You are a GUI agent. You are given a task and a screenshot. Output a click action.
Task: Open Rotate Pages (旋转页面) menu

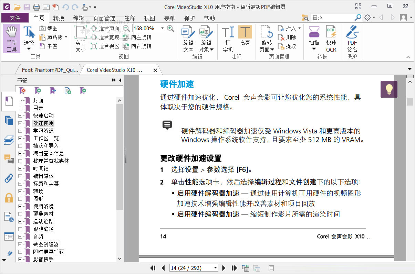point(267,39)
